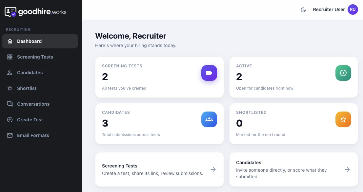This screenshot has width=363, height=192.
Task: Click the Email Formats envelope icon
Action: (10, 135)
